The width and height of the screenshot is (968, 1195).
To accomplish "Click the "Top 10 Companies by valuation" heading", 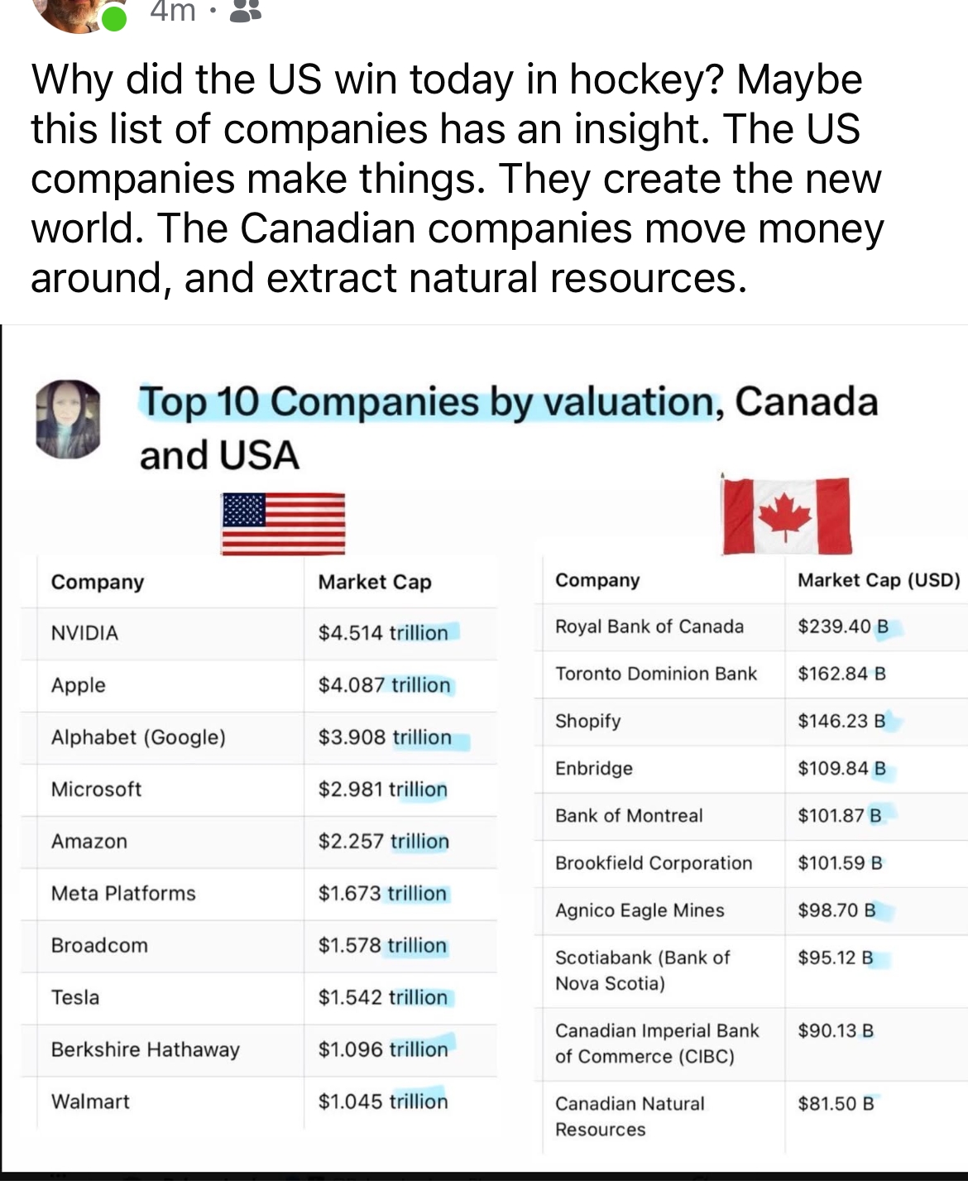I will coord(426,403).
